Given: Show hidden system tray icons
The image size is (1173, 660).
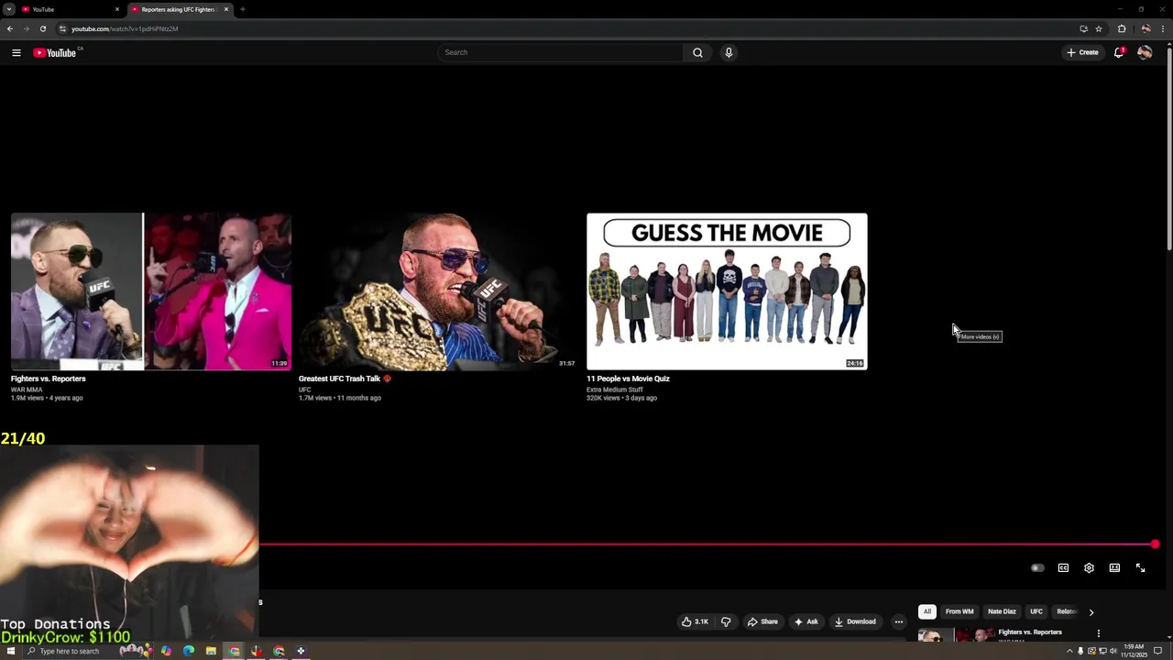Looking at the screenshot, I should tap(1069, 651).
